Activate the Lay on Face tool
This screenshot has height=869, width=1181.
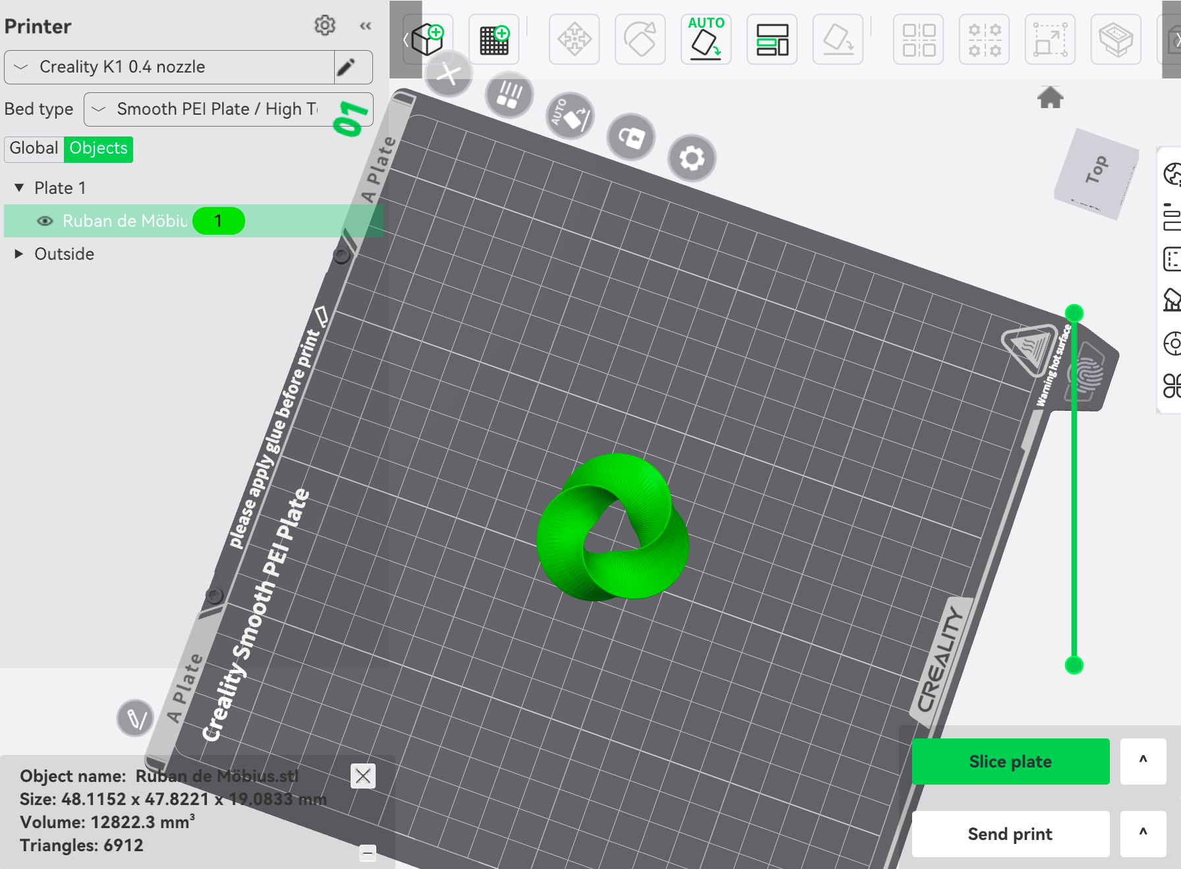coord(838,40)
